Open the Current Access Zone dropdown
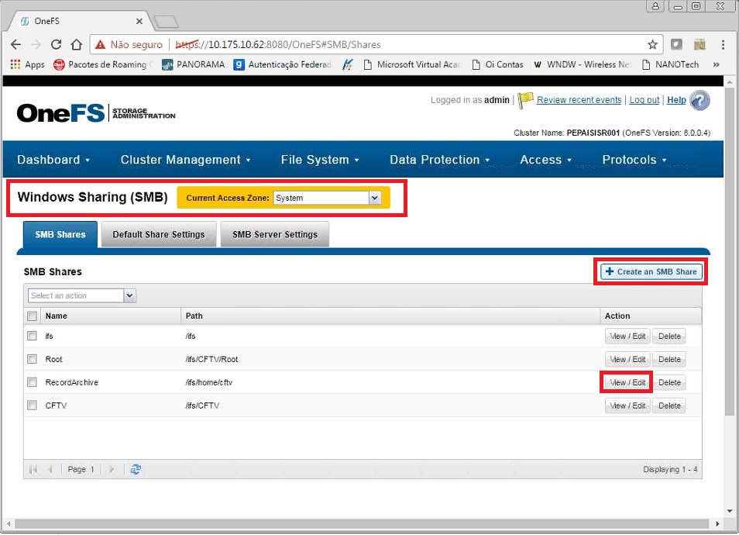 coord(327,198)
